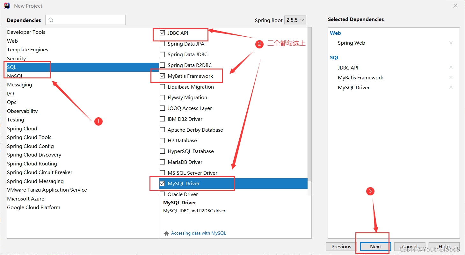Select the Google Cloud Platform category
Image resolution: width=465 pixels, height=255 pixels.
83,207
